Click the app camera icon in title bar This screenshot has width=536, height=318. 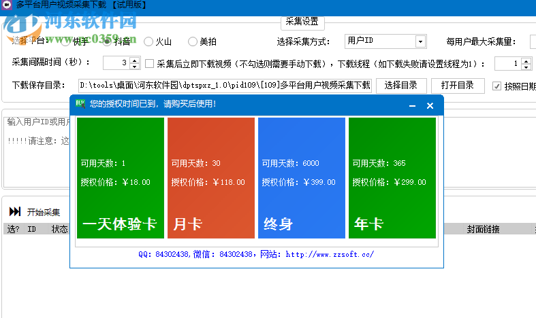pyautogui.click(x=7, y=5)
